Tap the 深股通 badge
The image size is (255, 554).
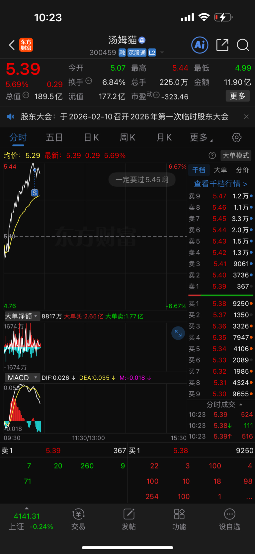pyautogui.click(x=137, y=53)
